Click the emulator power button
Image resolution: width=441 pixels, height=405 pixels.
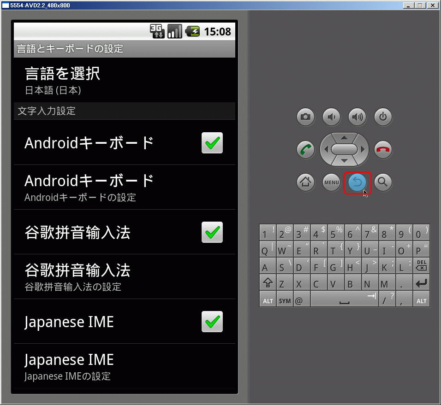point(383,117)
